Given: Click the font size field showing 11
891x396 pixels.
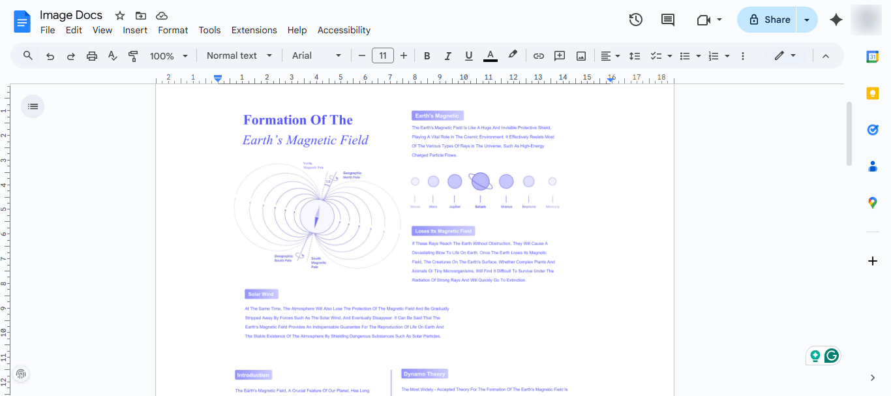Looking at the screenshot, I should tap(383, 56).
